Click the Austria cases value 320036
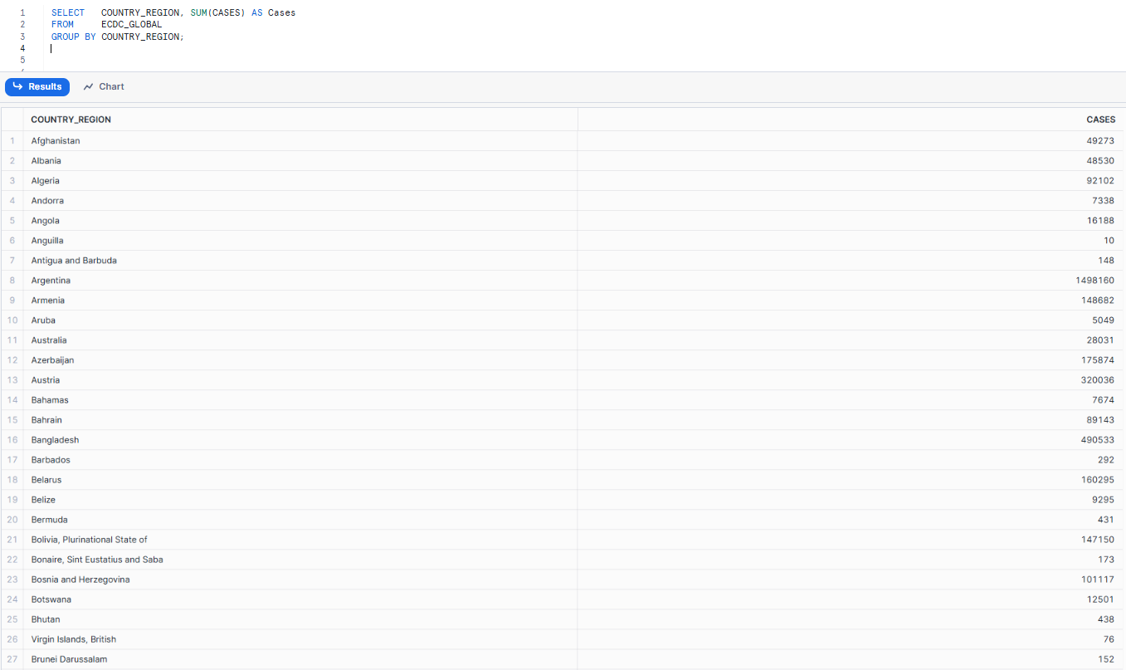The height and width of the screenshot is (670, 1126). tap(1097, 380)
